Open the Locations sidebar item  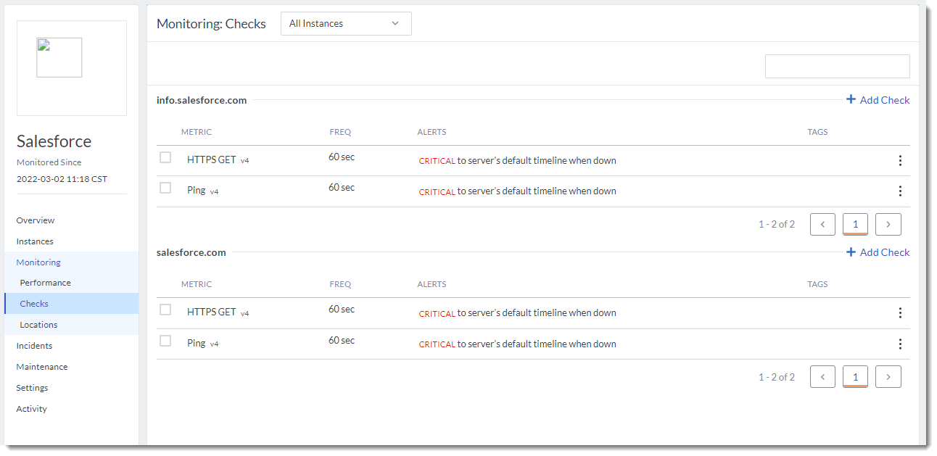pyautogui.click(x=39, y=325)
